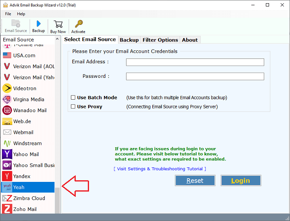Select the Windstream text entry

(x=27, y=143)
